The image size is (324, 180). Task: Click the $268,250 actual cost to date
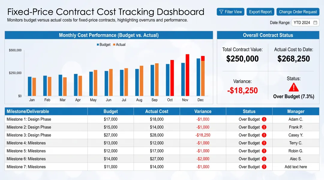point(294,59)
